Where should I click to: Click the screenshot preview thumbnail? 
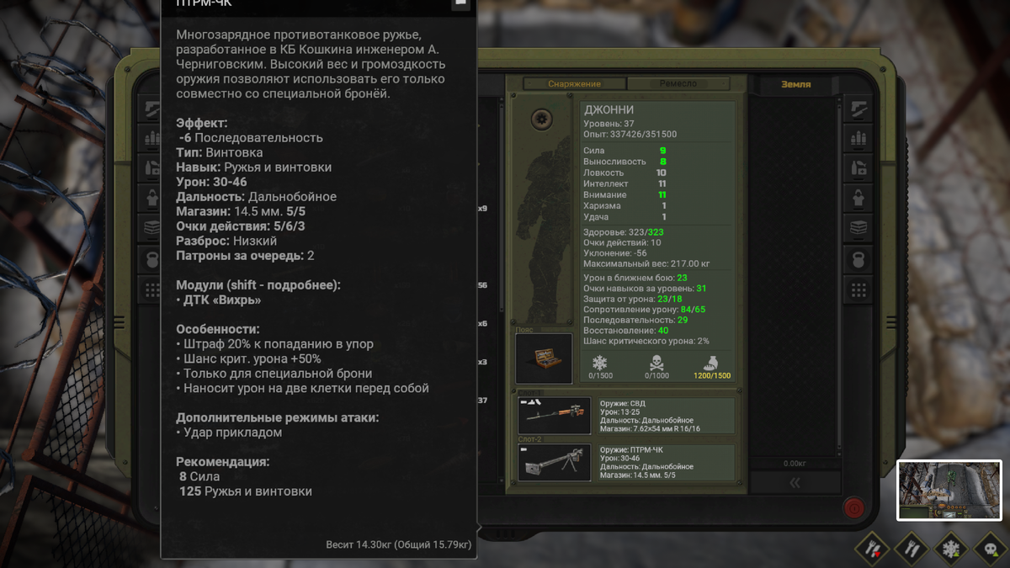(949, 491)
